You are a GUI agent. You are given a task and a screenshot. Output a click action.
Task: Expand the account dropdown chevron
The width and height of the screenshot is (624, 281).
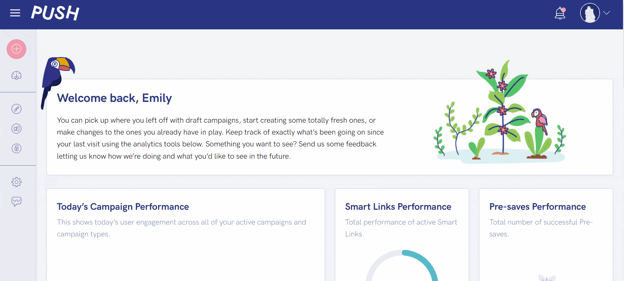[607, 13]
